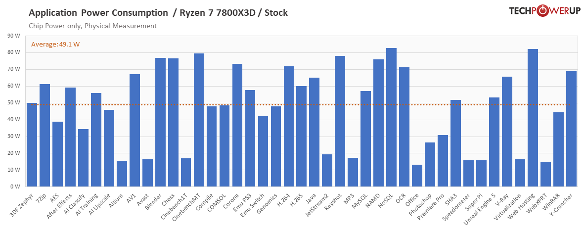Click the chart title mentioning Ryzen 7 7800X3D
The image size is (585, 231).
[158, 13]
